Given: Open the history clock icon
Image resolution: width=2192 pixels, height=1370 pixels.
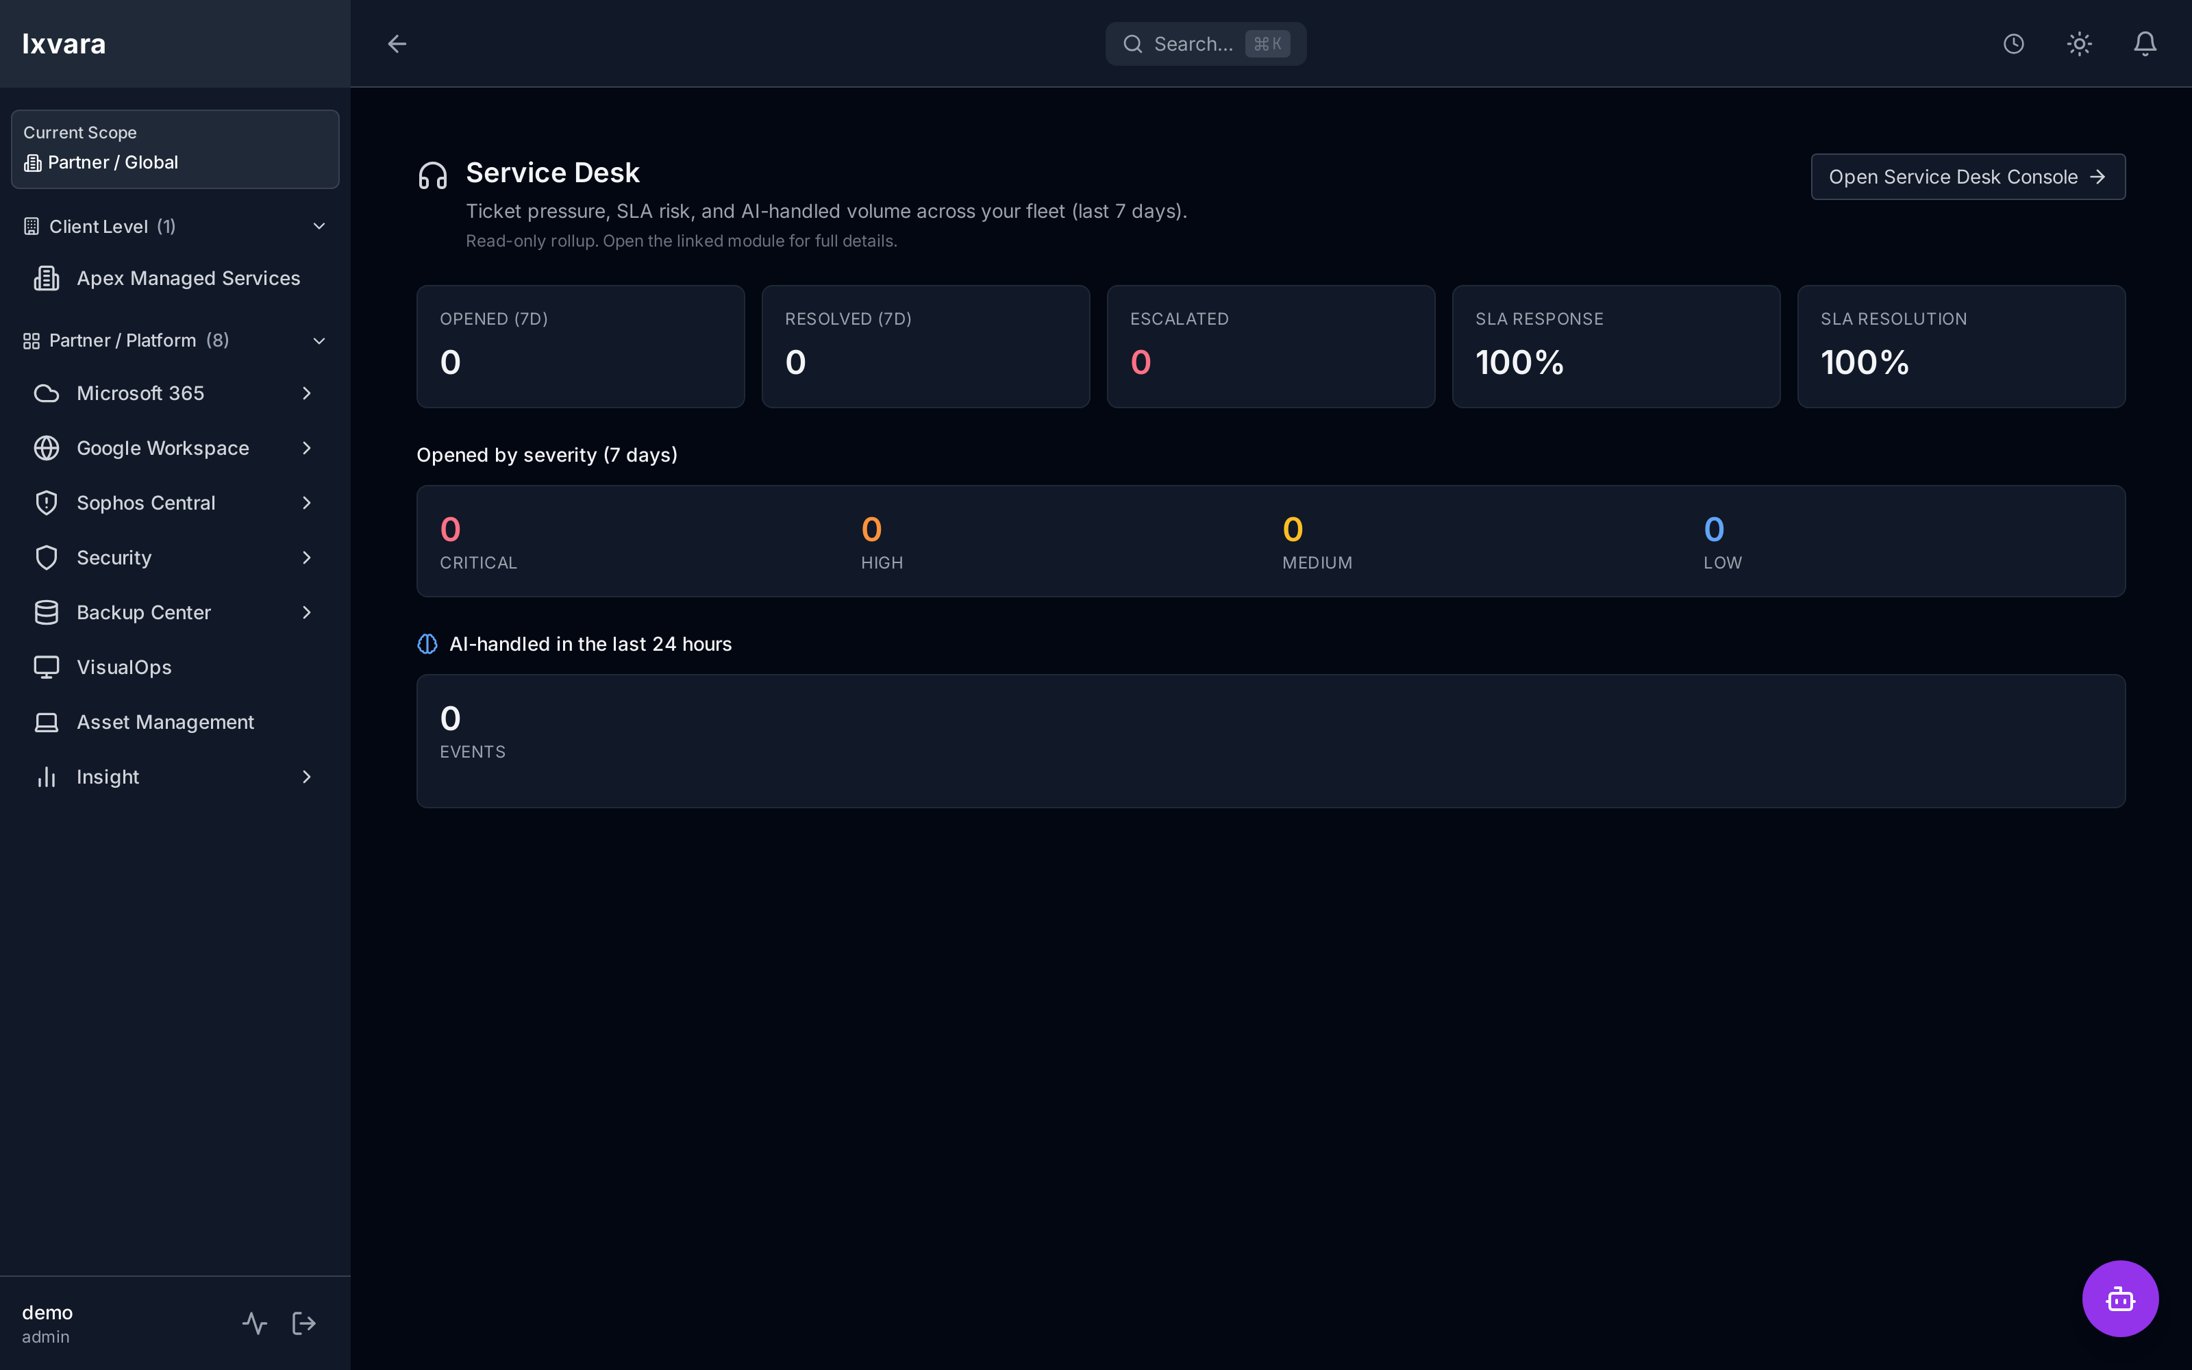Looking at the screenshot, I should click(x=2013, y=43).
